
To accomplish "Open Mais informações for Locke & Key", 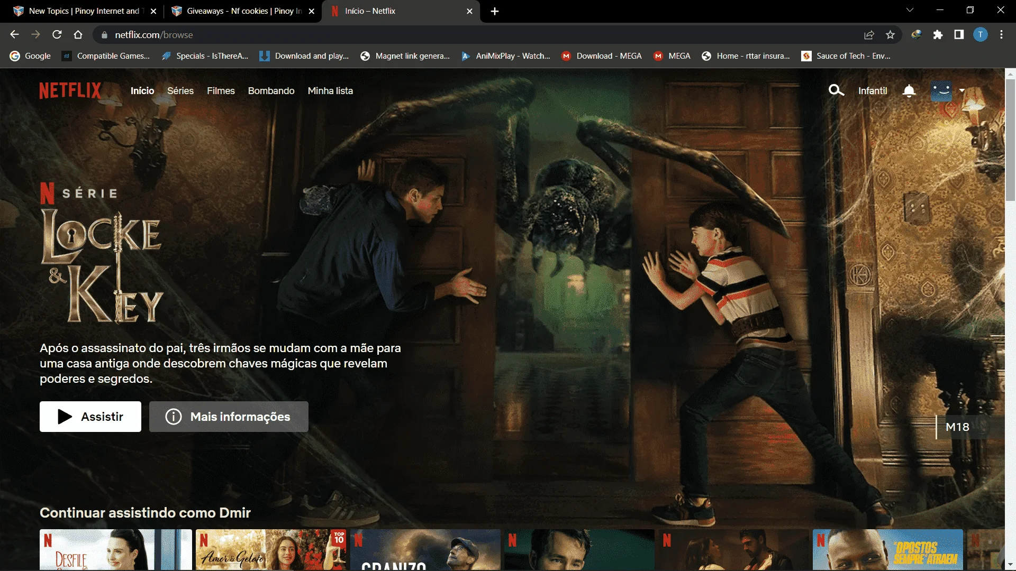I will pos(229,417).
